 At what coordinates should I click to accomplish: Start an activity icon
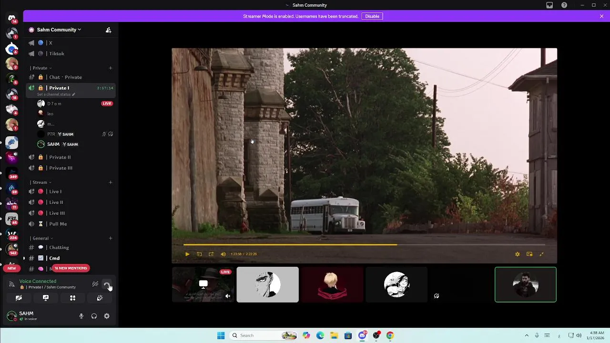click(x=72, y=298)
